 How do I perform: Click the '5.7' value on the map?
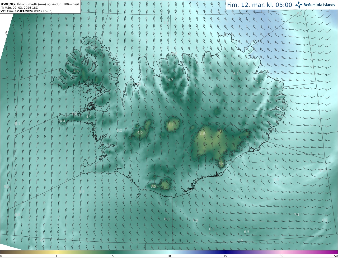tap(259, 82)
